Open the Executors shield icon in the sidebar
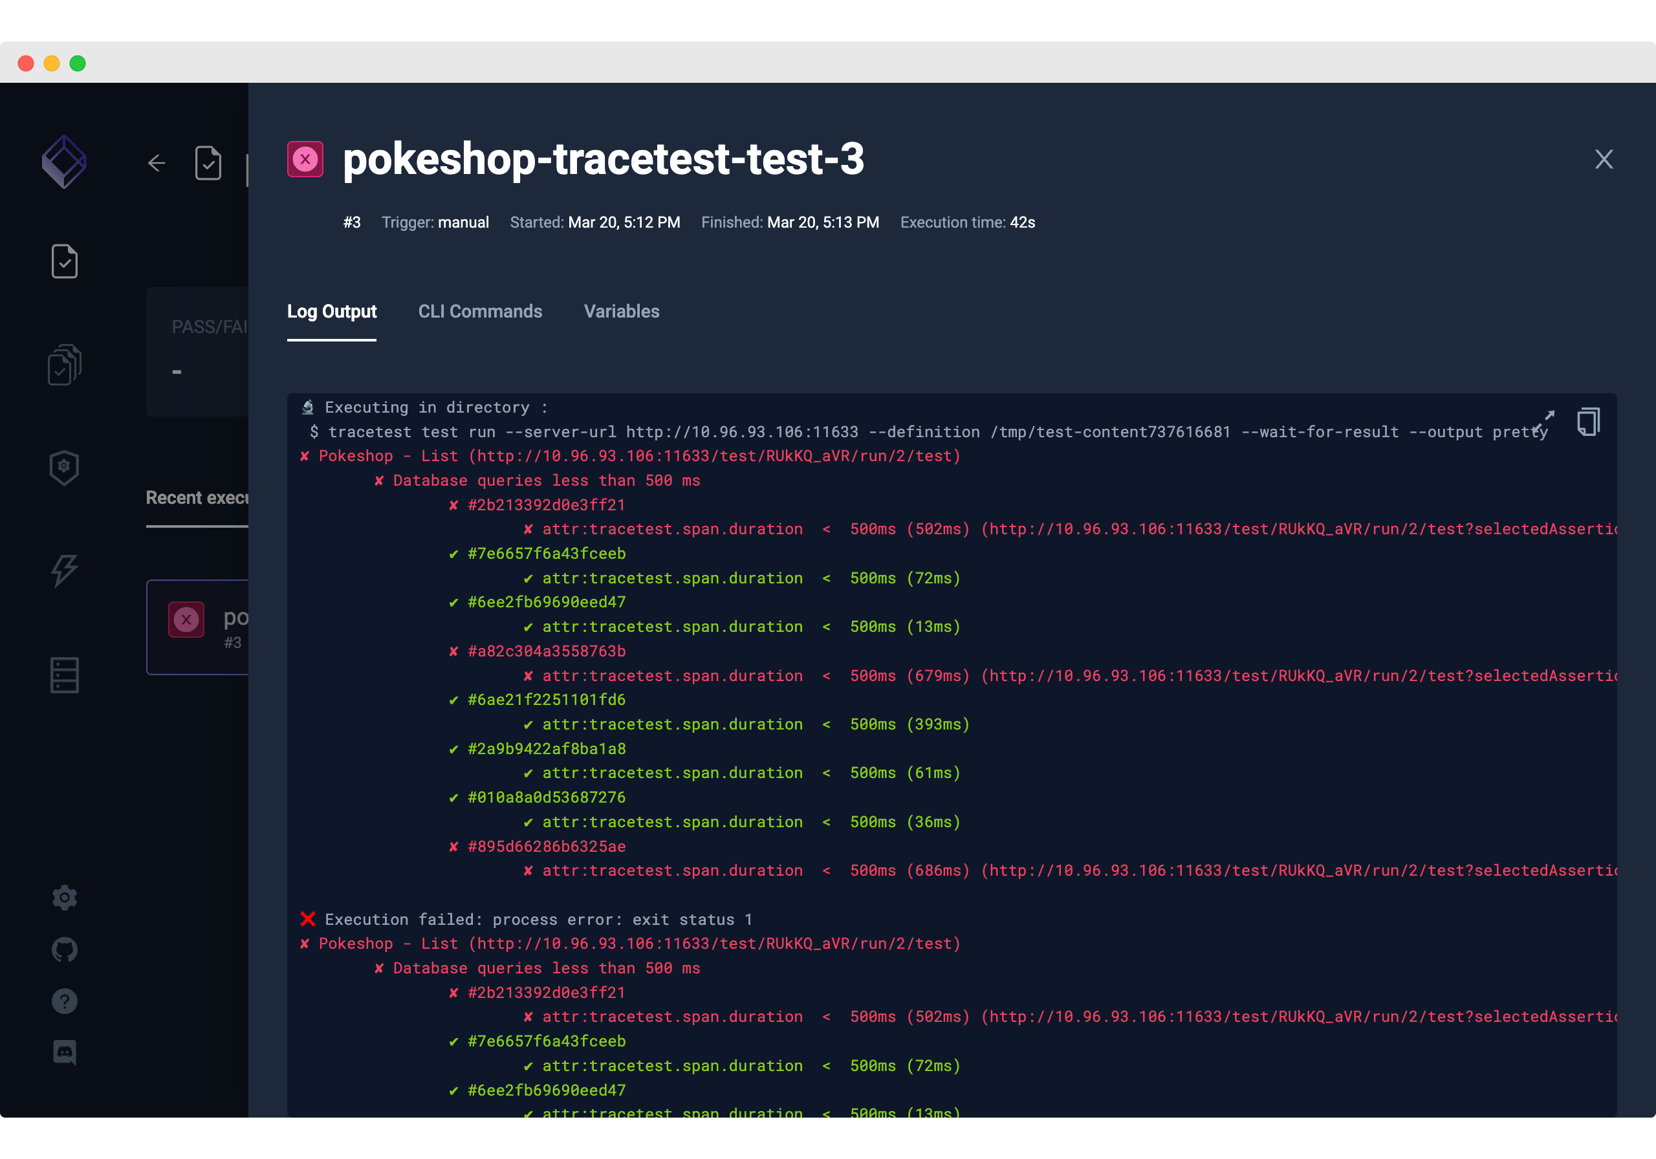 [64, 468]
